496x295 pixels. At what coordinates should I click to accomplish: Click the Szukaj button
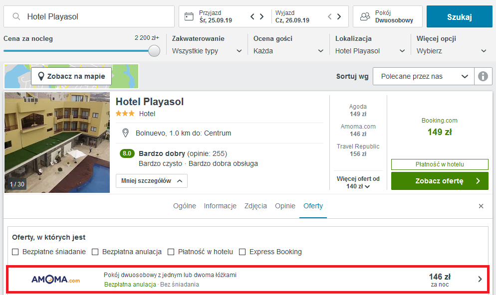(x=459, y=16)
